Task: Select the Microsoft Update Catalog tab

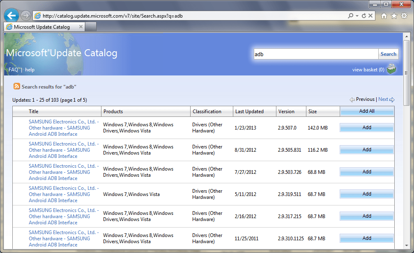Action: [44, 27]
